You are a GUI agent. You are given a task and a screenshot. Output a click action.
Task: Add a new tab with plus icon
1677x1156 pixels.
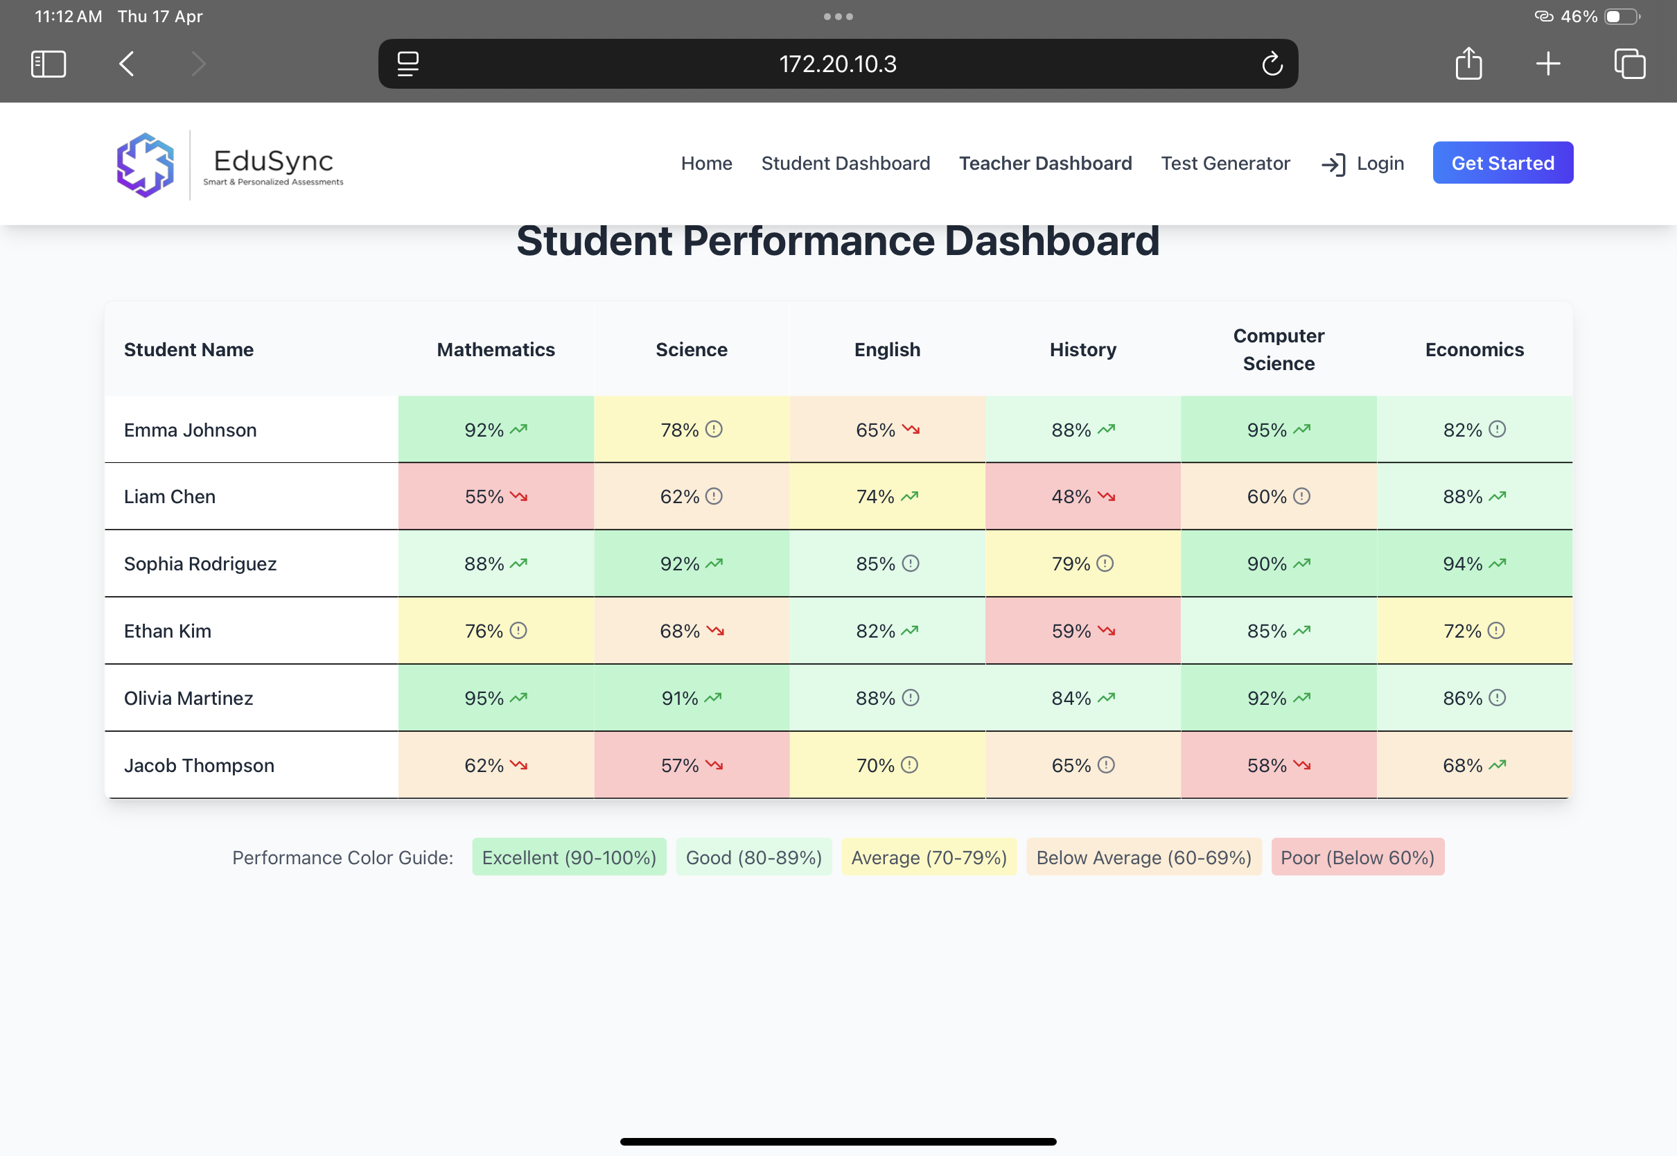point(1547,64)
